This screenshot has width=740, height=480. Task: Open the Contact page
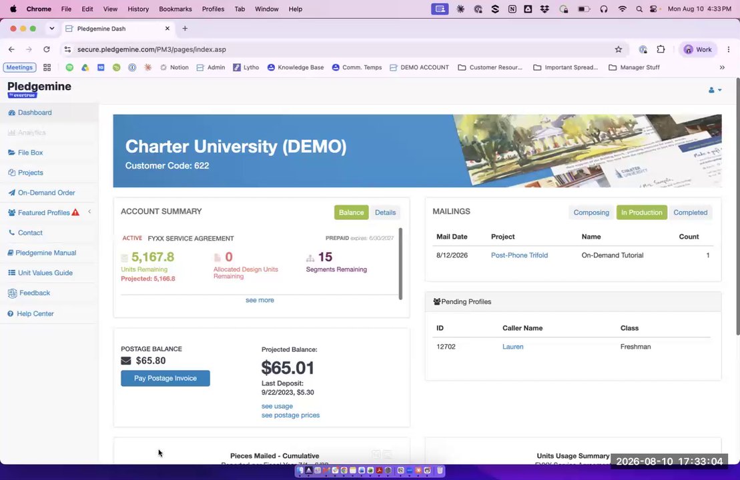coord(25,233)
